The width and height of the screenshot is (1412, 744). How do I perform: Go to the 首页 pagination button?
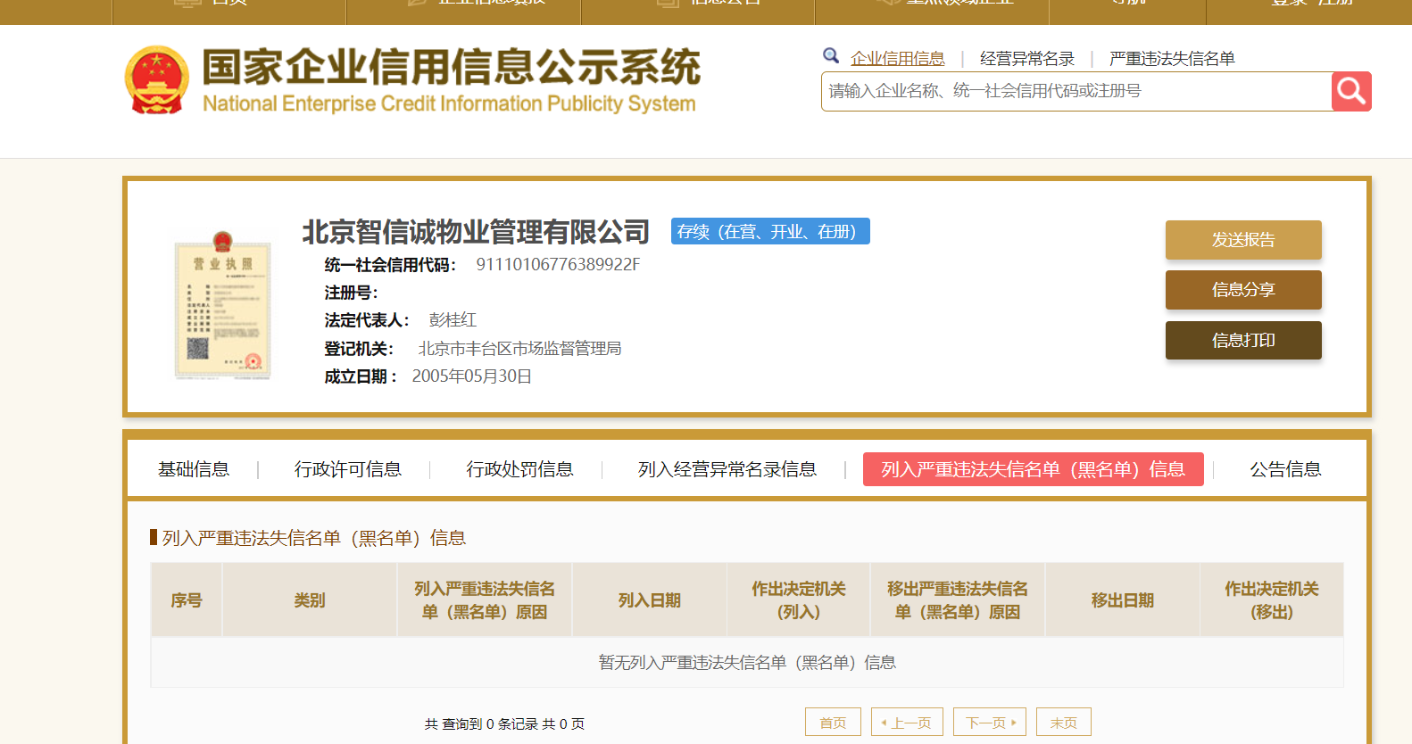click(x=833, y=722)
